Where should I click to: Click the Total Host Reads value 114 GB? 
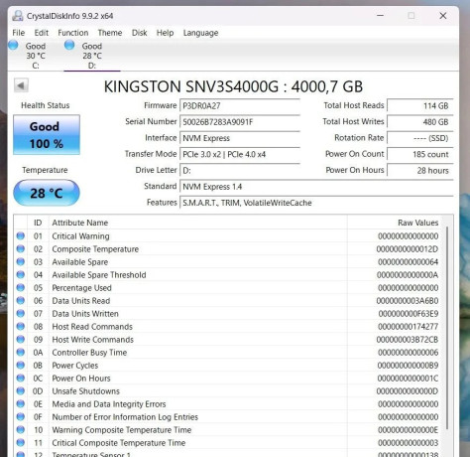click(x=420, y=106)
